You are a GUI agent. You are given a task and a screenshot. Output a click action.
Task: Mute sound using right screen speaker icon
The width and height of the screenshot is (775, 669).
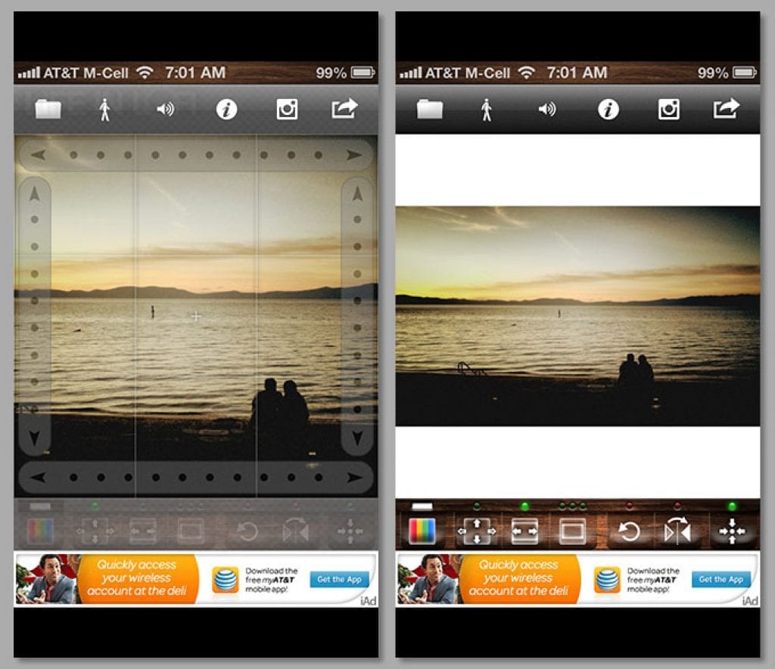(547, 109)
